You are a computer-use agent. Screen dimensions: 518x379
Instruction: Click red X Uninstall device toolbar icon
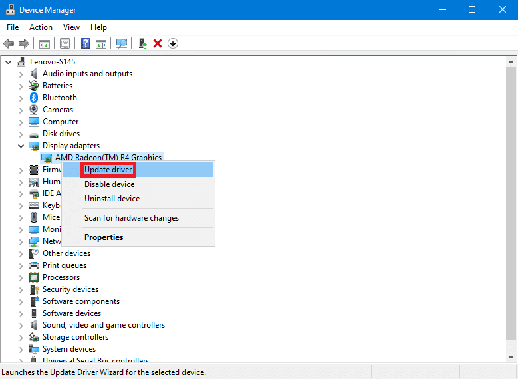point(158,43)
